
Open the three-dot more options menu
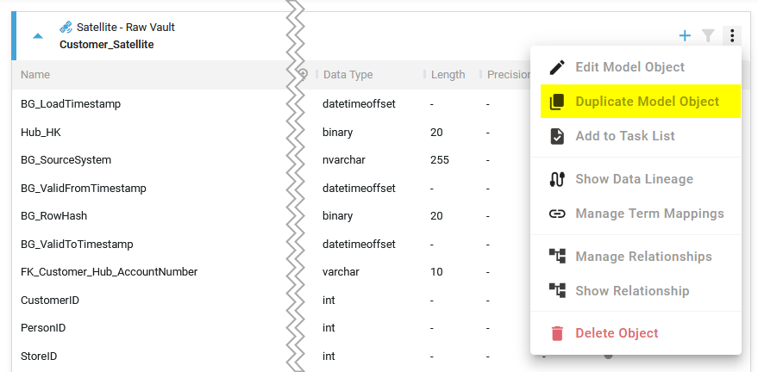(x=732, y=35)
